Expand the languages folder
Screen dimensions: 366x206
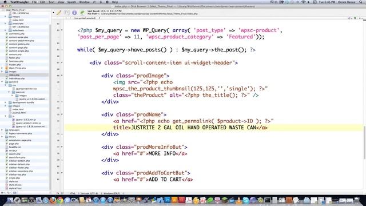(2, 130)
